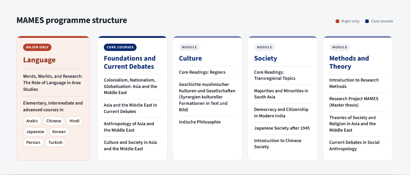Open the Culture module heading
The width and height of the screenshot is (410, 175).
(x=190, y=58)
